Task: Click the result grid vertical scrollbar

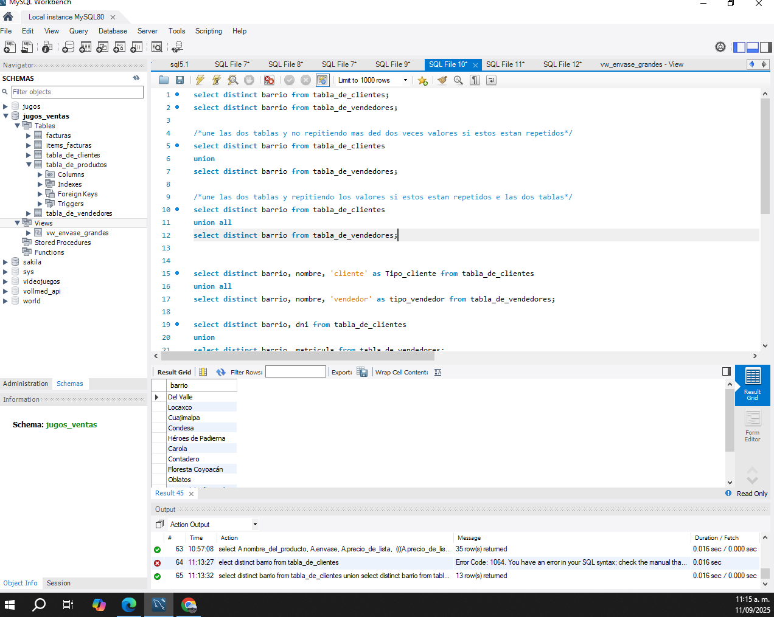Action: [x=730, y=421]
